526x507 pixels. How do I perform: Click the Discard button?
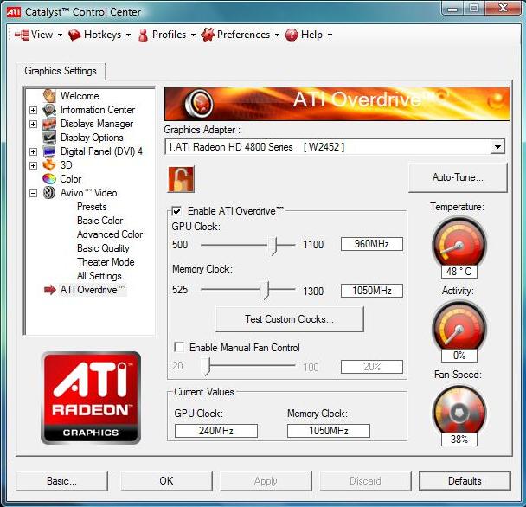click(365, 481)
